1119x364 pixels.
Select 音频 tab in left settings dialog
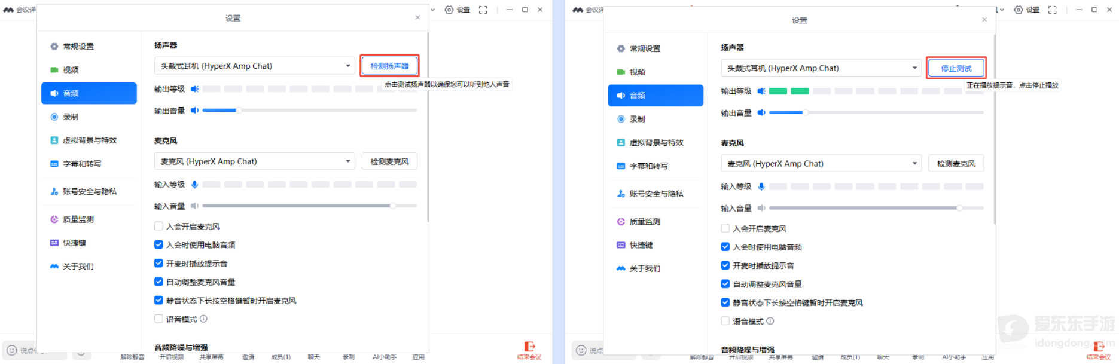(89, 93)
